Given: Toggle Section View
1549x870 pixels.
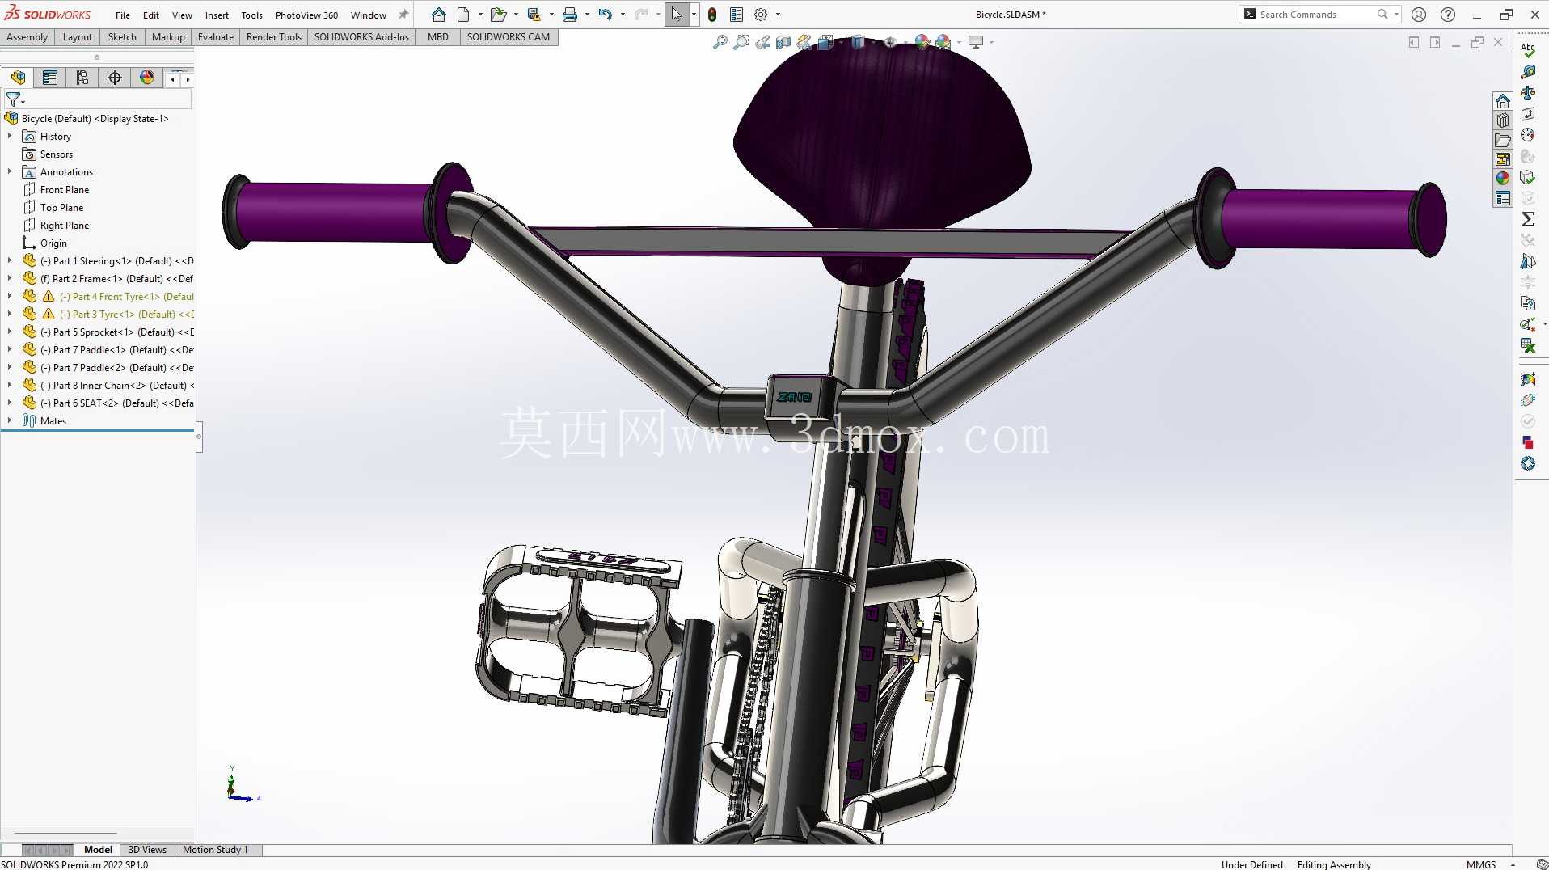Looking at the screenshot, I should click(x=783, y=42).
